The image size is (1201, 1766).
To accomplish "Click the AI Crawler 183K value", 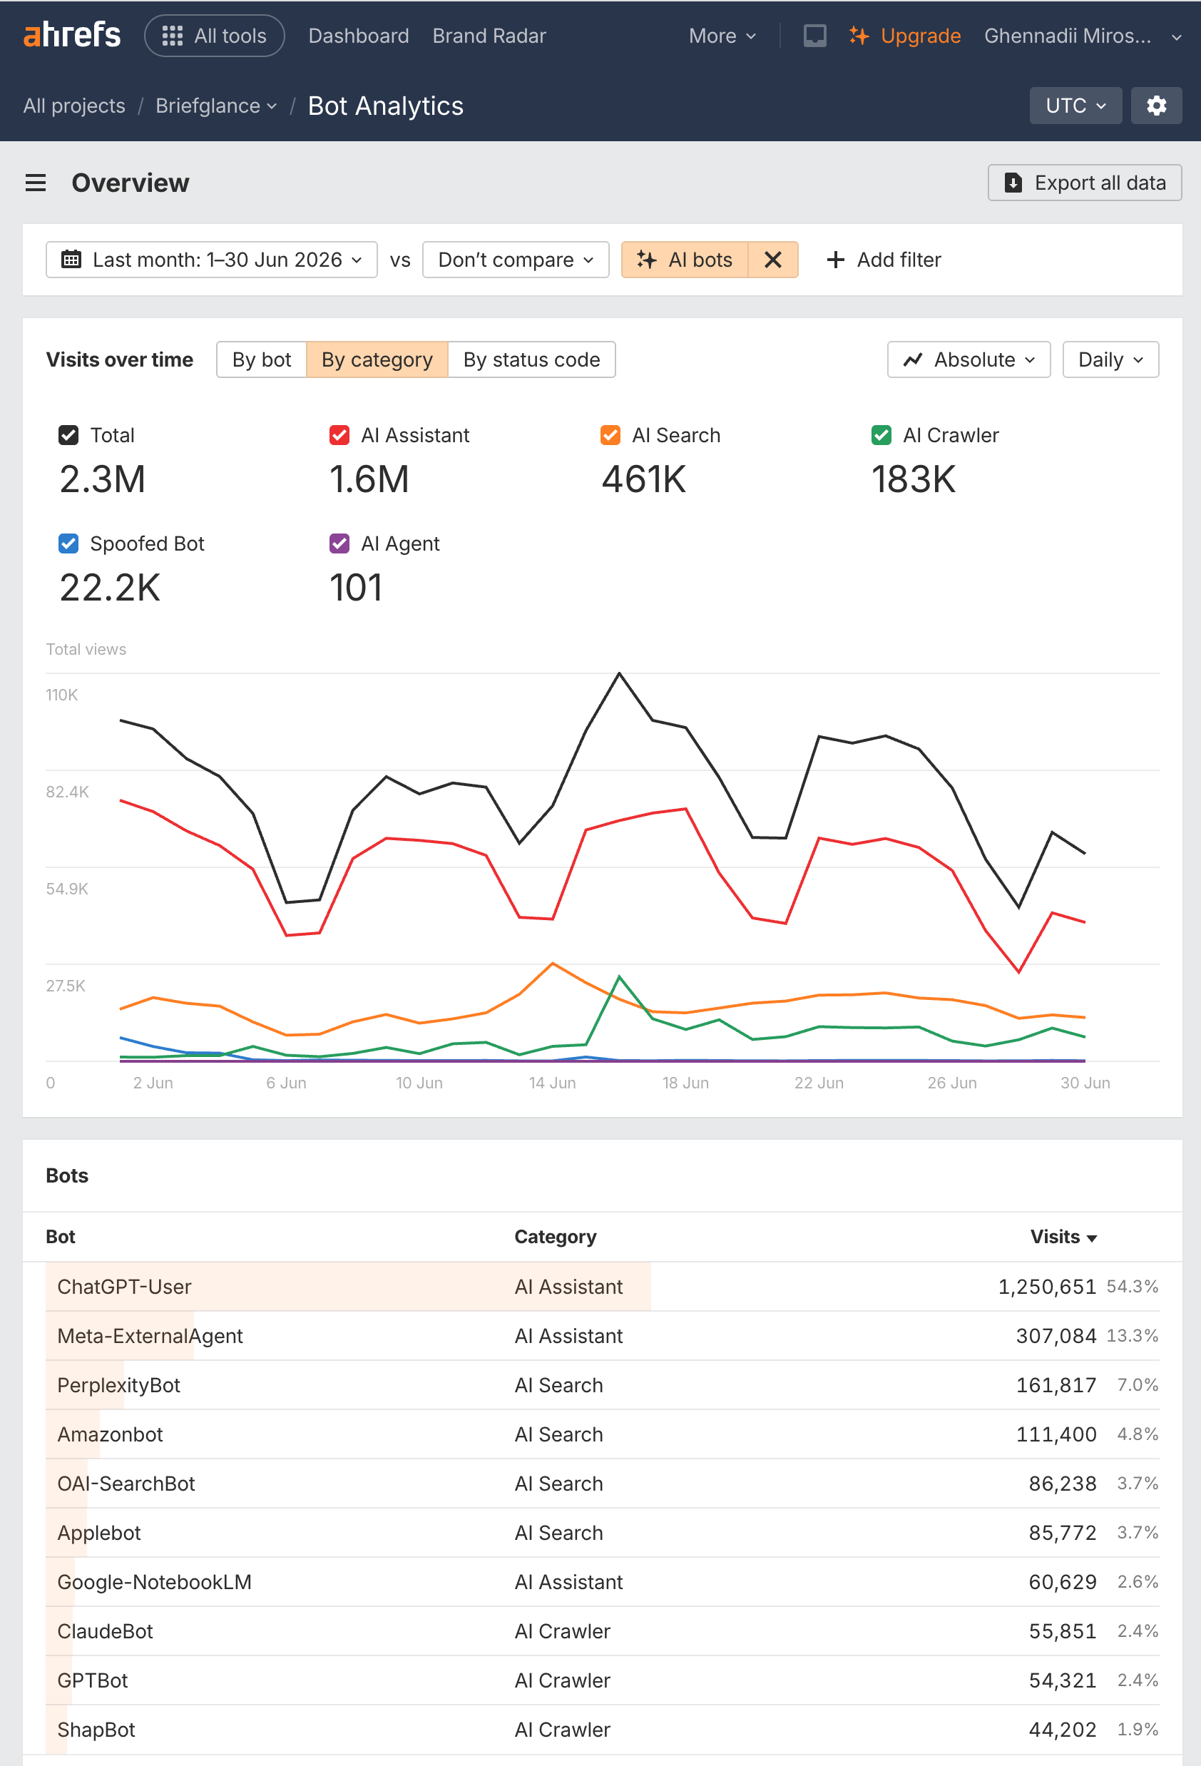I will (913, 479).
